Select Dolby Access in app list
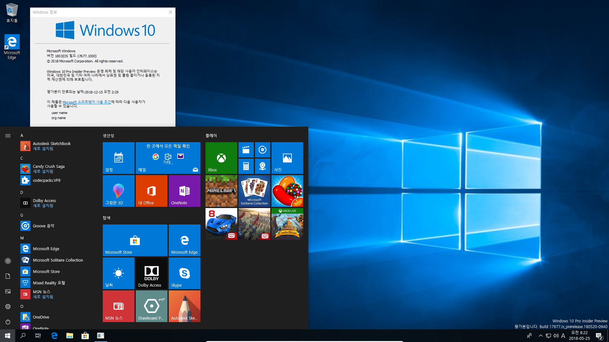The image size is (609, 342). 57,203
